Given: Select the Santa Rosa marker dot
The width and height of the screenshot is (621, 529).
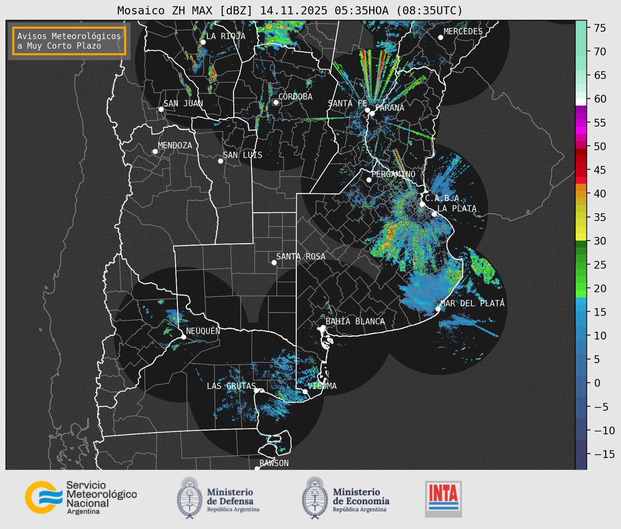Looking at the screenshot, I should point(274,262).
